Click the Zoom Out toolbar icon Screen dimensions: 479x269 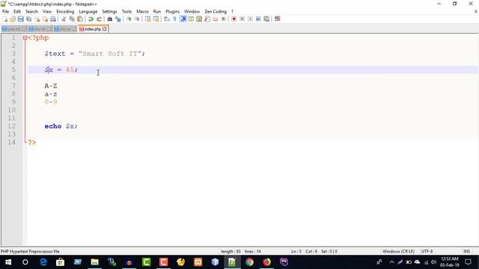pos(137,19)
